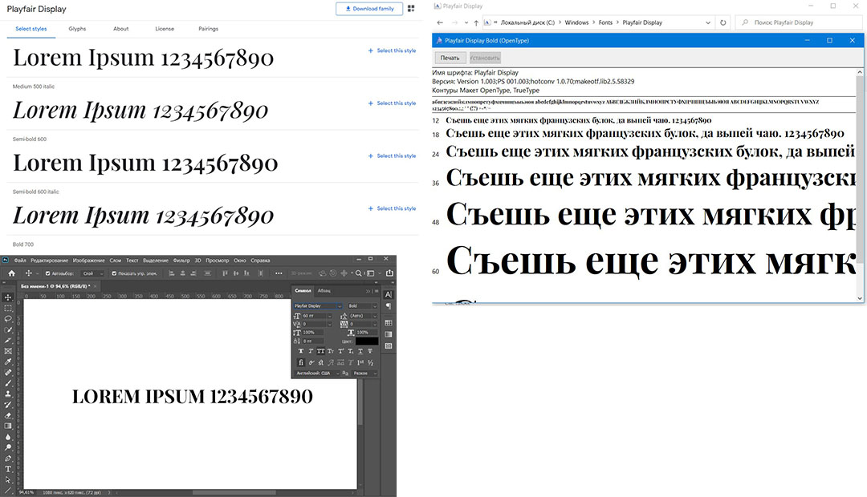Switch to the Glyphs tab on Google Fonts
The image size is (867, 497).
77,29
